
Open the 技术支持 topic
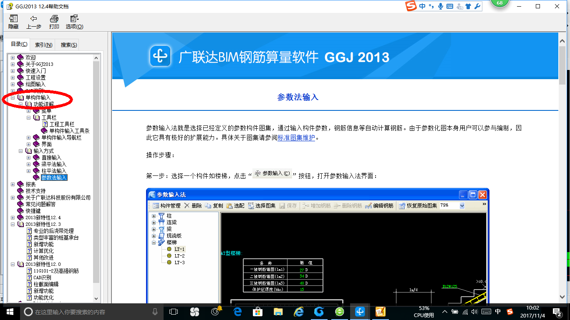35,191
